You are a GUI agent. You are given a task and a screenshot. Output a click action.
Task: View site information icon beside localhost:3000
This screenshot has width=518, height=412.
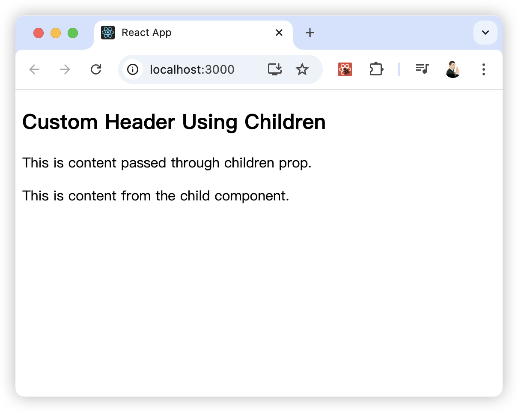(x=133, y=69)
